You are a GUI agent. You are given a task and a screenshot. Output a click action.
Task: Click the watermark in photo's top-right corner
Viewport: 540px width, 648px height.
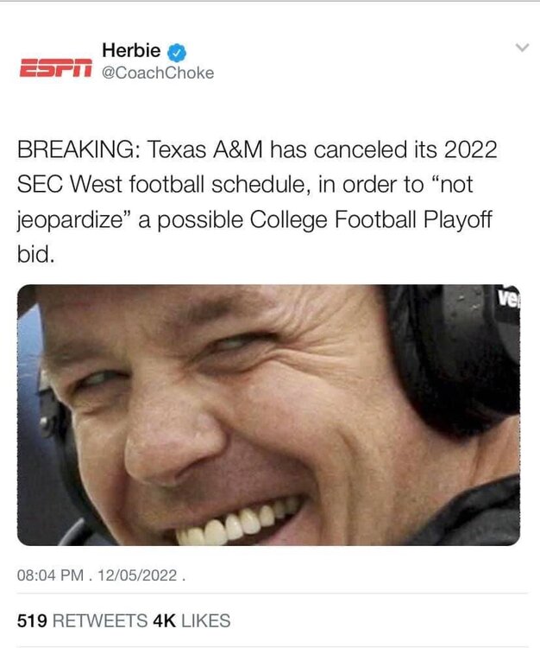506,299
